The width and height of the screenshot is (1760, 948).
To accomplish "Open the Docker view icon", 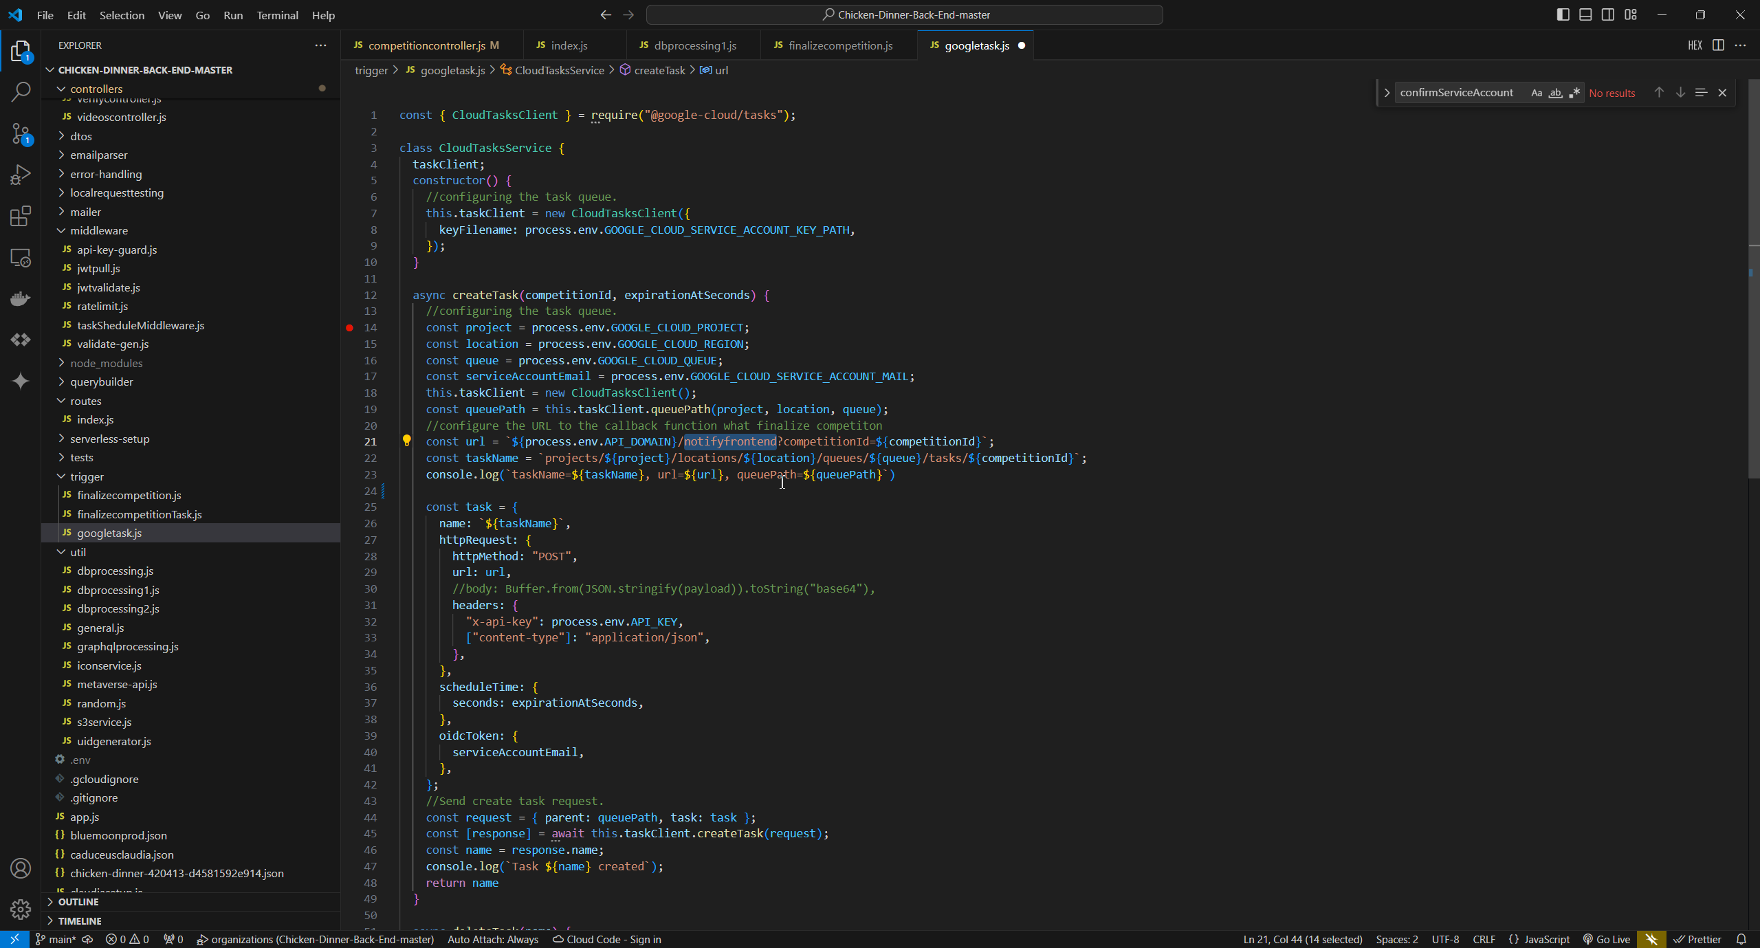I will [21, 298].
